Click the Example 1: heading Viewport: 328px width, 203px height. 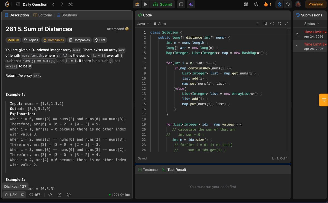coord(15,94)
